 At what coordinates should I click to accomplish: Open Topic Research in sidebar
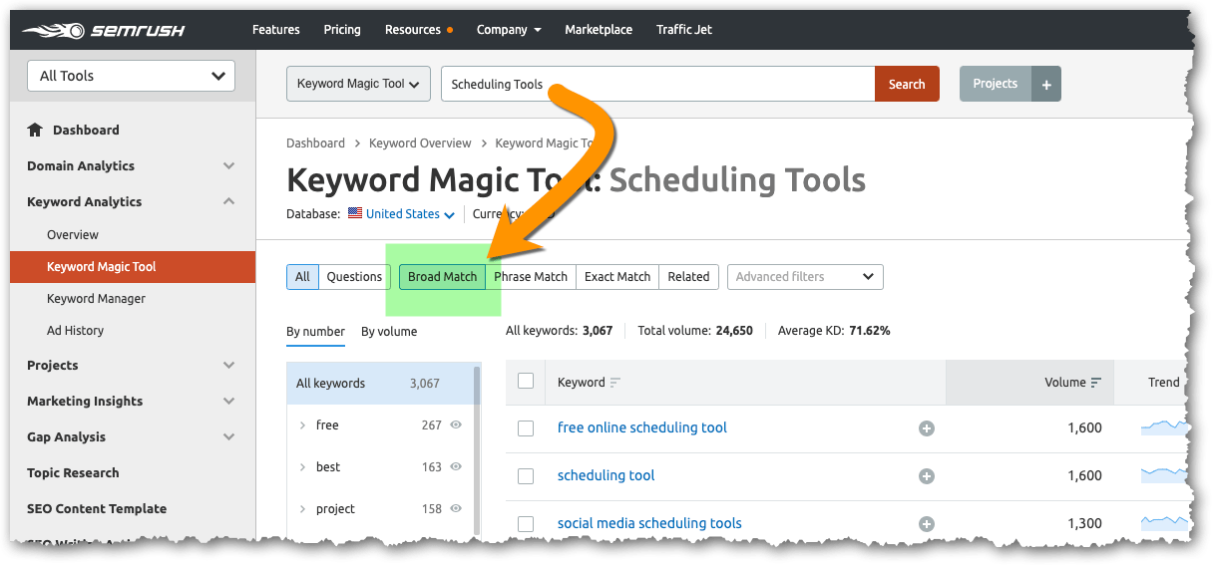pyautogui.click(x=73, y=473)
